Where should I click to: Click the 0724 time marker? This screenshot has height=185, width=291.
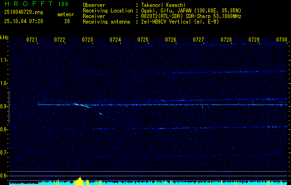115,40
